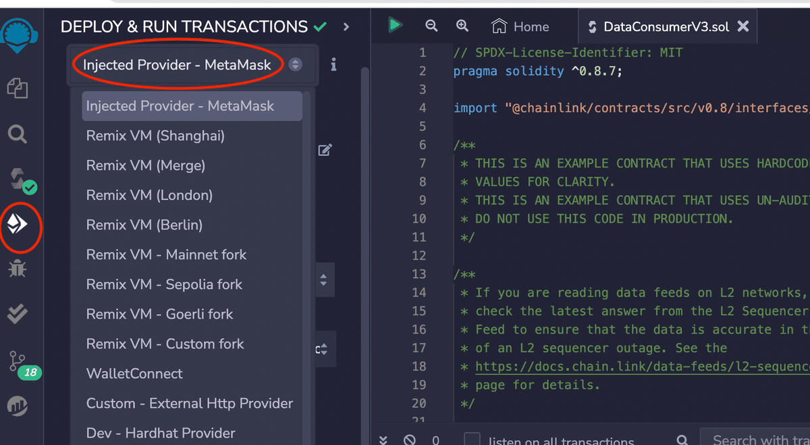Open the Injected Provider - MetaMask environment dropdown
Screen dimensions: 810x445
[192, 65]
